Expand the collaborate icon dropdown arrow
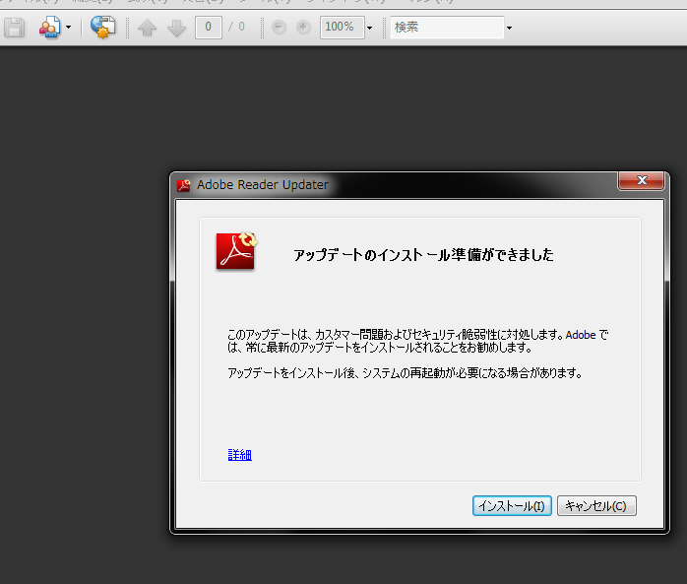 (x=68, y=28)
